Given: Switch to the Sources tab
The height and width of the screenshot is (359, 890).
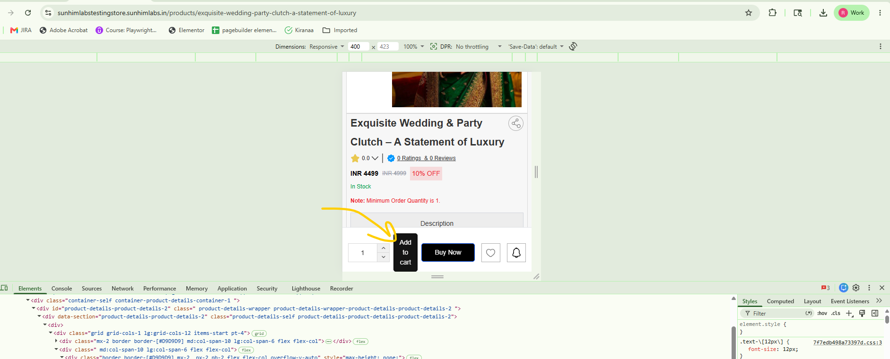Looking at the screenshot, I should click(x=92, y=288).
